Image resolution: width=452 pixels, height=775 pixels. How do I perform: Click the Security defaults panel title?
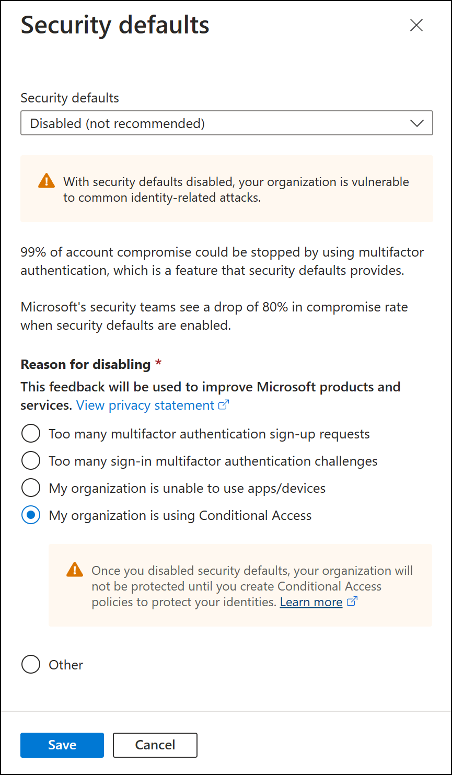(114, 25)
